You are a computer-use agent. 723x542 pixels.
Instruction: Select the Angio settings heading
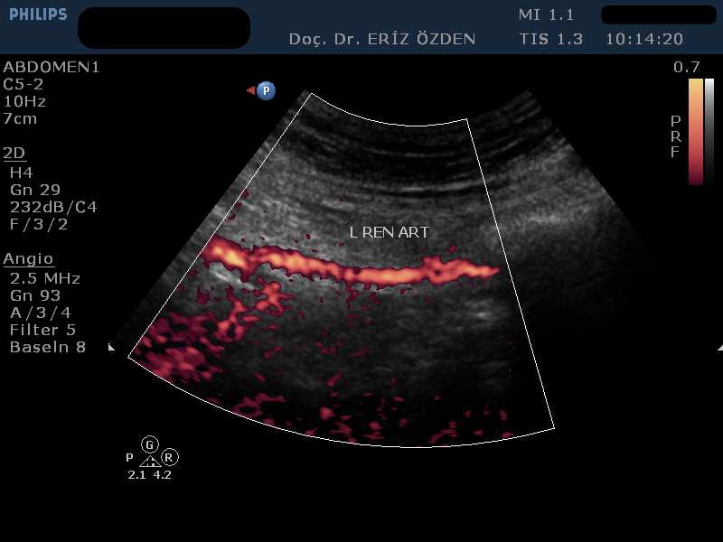[28, 259]
